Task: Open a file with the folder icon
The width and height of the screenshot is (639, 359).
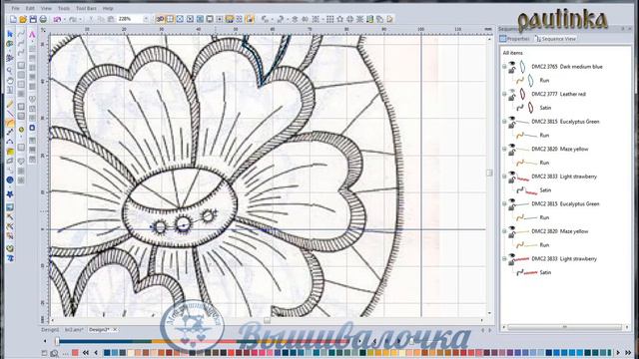Action: tap(23, 19)
